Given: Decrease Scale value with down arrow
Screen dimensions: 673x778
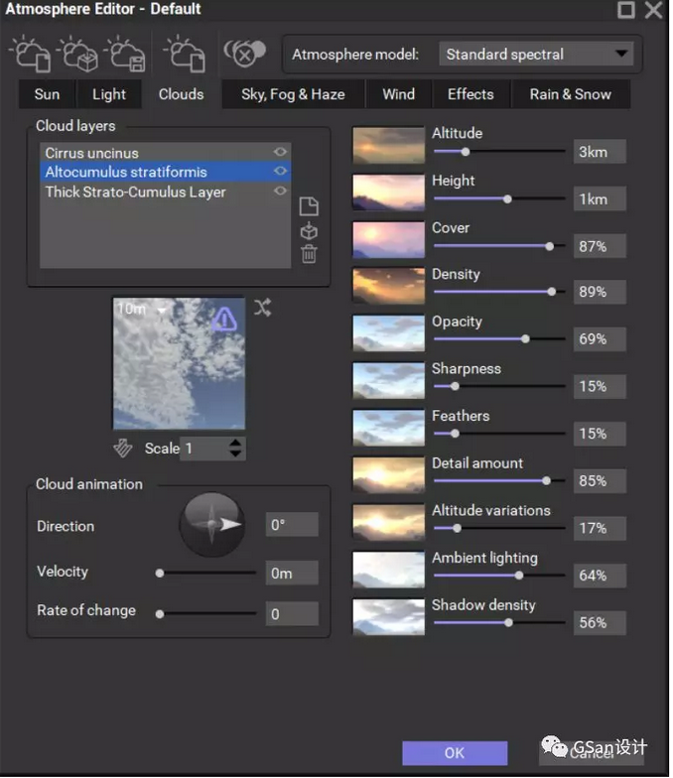Looking at the screenshot, I should (x=236, y=454).
